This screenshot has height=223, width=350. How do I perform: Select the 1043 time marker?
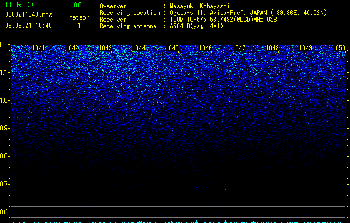105,48
